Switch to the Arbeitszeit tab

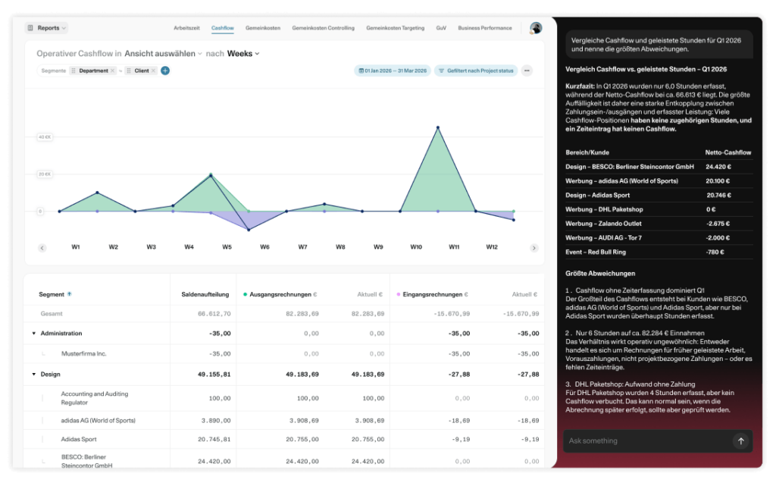[186, 28]
